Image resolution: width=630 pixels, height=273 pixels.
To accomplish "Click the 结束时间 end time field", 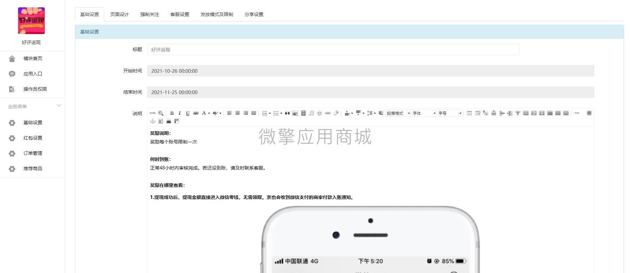I will pyautogui.click(x=371, y=92).
